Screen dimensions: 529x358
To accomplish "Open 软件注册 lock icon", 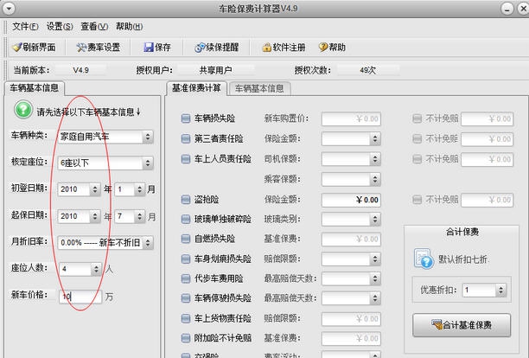I will click(x=267, y=48).
